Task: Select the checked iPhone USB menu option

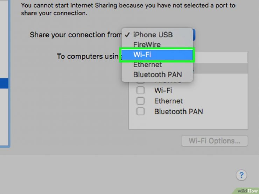Action: pyautogui.click(x=157, y=35)
